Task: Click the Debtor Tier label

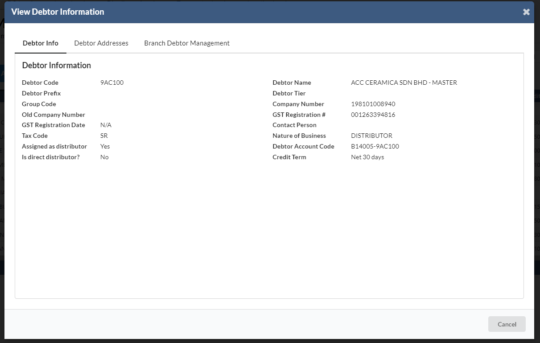Action: coord(289,93)
